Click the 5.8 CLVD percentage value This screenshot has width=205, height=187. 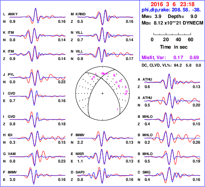coord(188,65)
